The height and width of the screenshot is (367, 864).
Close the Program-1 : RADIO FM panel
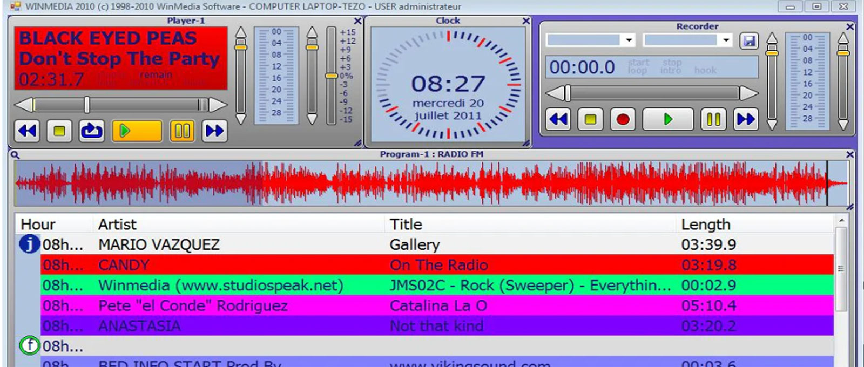pyautogui.click(x=850, y=155)
